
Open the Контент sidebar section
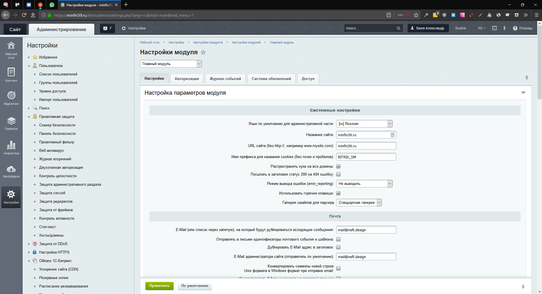tap(11, 75)
